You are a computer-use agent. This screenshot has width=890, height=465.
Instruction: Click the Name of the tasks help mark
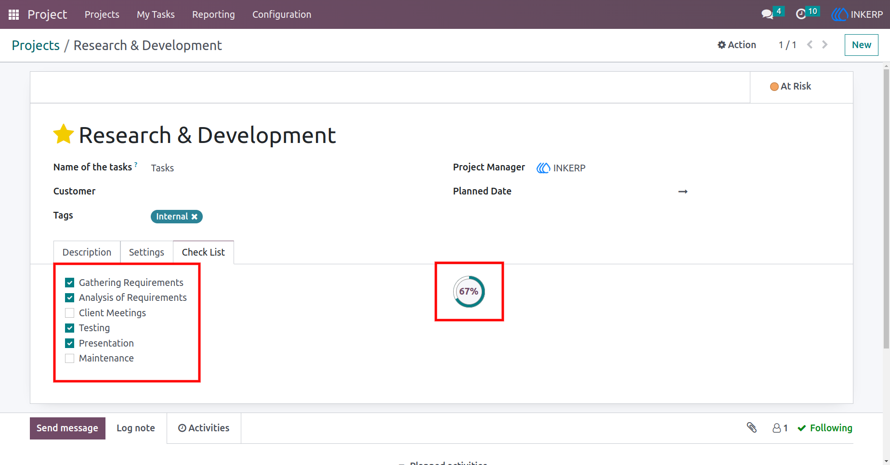click(x=136, y=165)
